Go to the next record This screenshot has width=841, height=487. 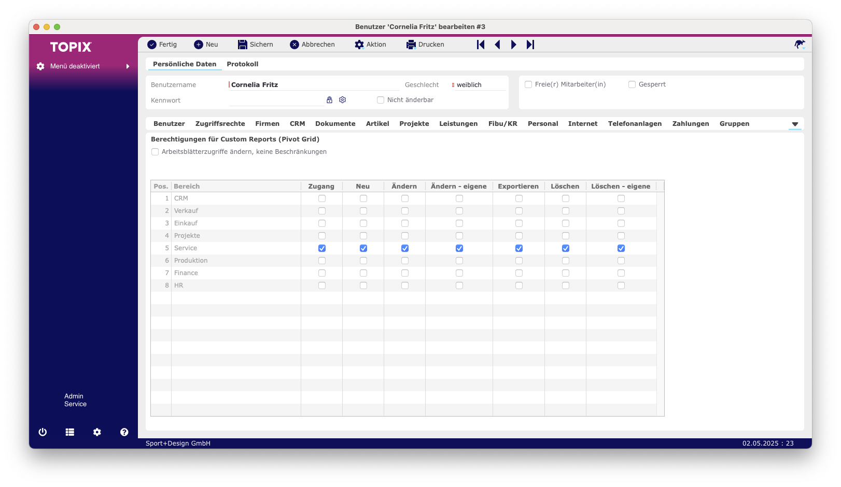(513, 45)
